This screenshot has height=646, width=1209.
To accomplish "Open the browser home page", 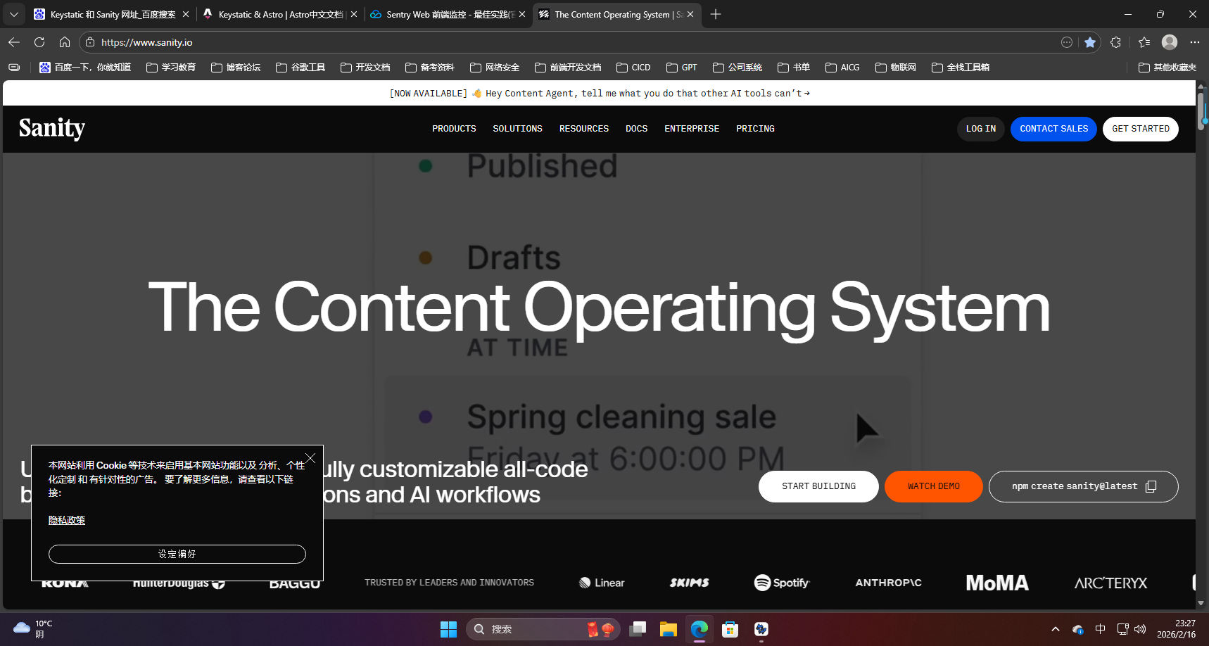I will click(65, 42).
